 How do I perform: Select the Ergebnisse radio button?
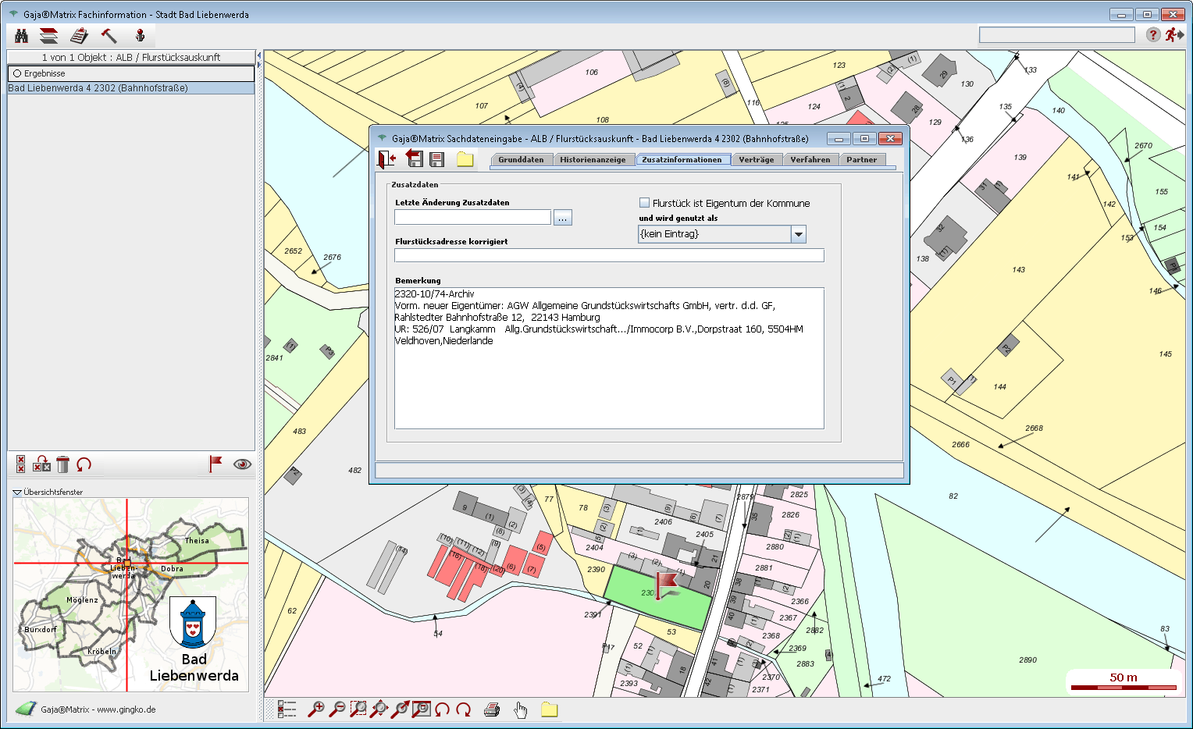click(x=17, y=73)
